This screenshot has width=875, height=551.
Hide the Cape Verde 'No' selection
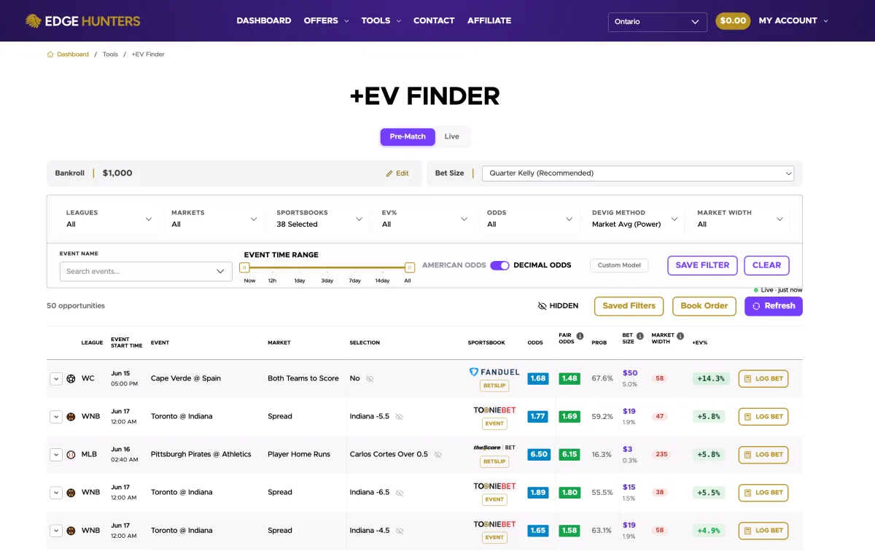coord(370,379)
